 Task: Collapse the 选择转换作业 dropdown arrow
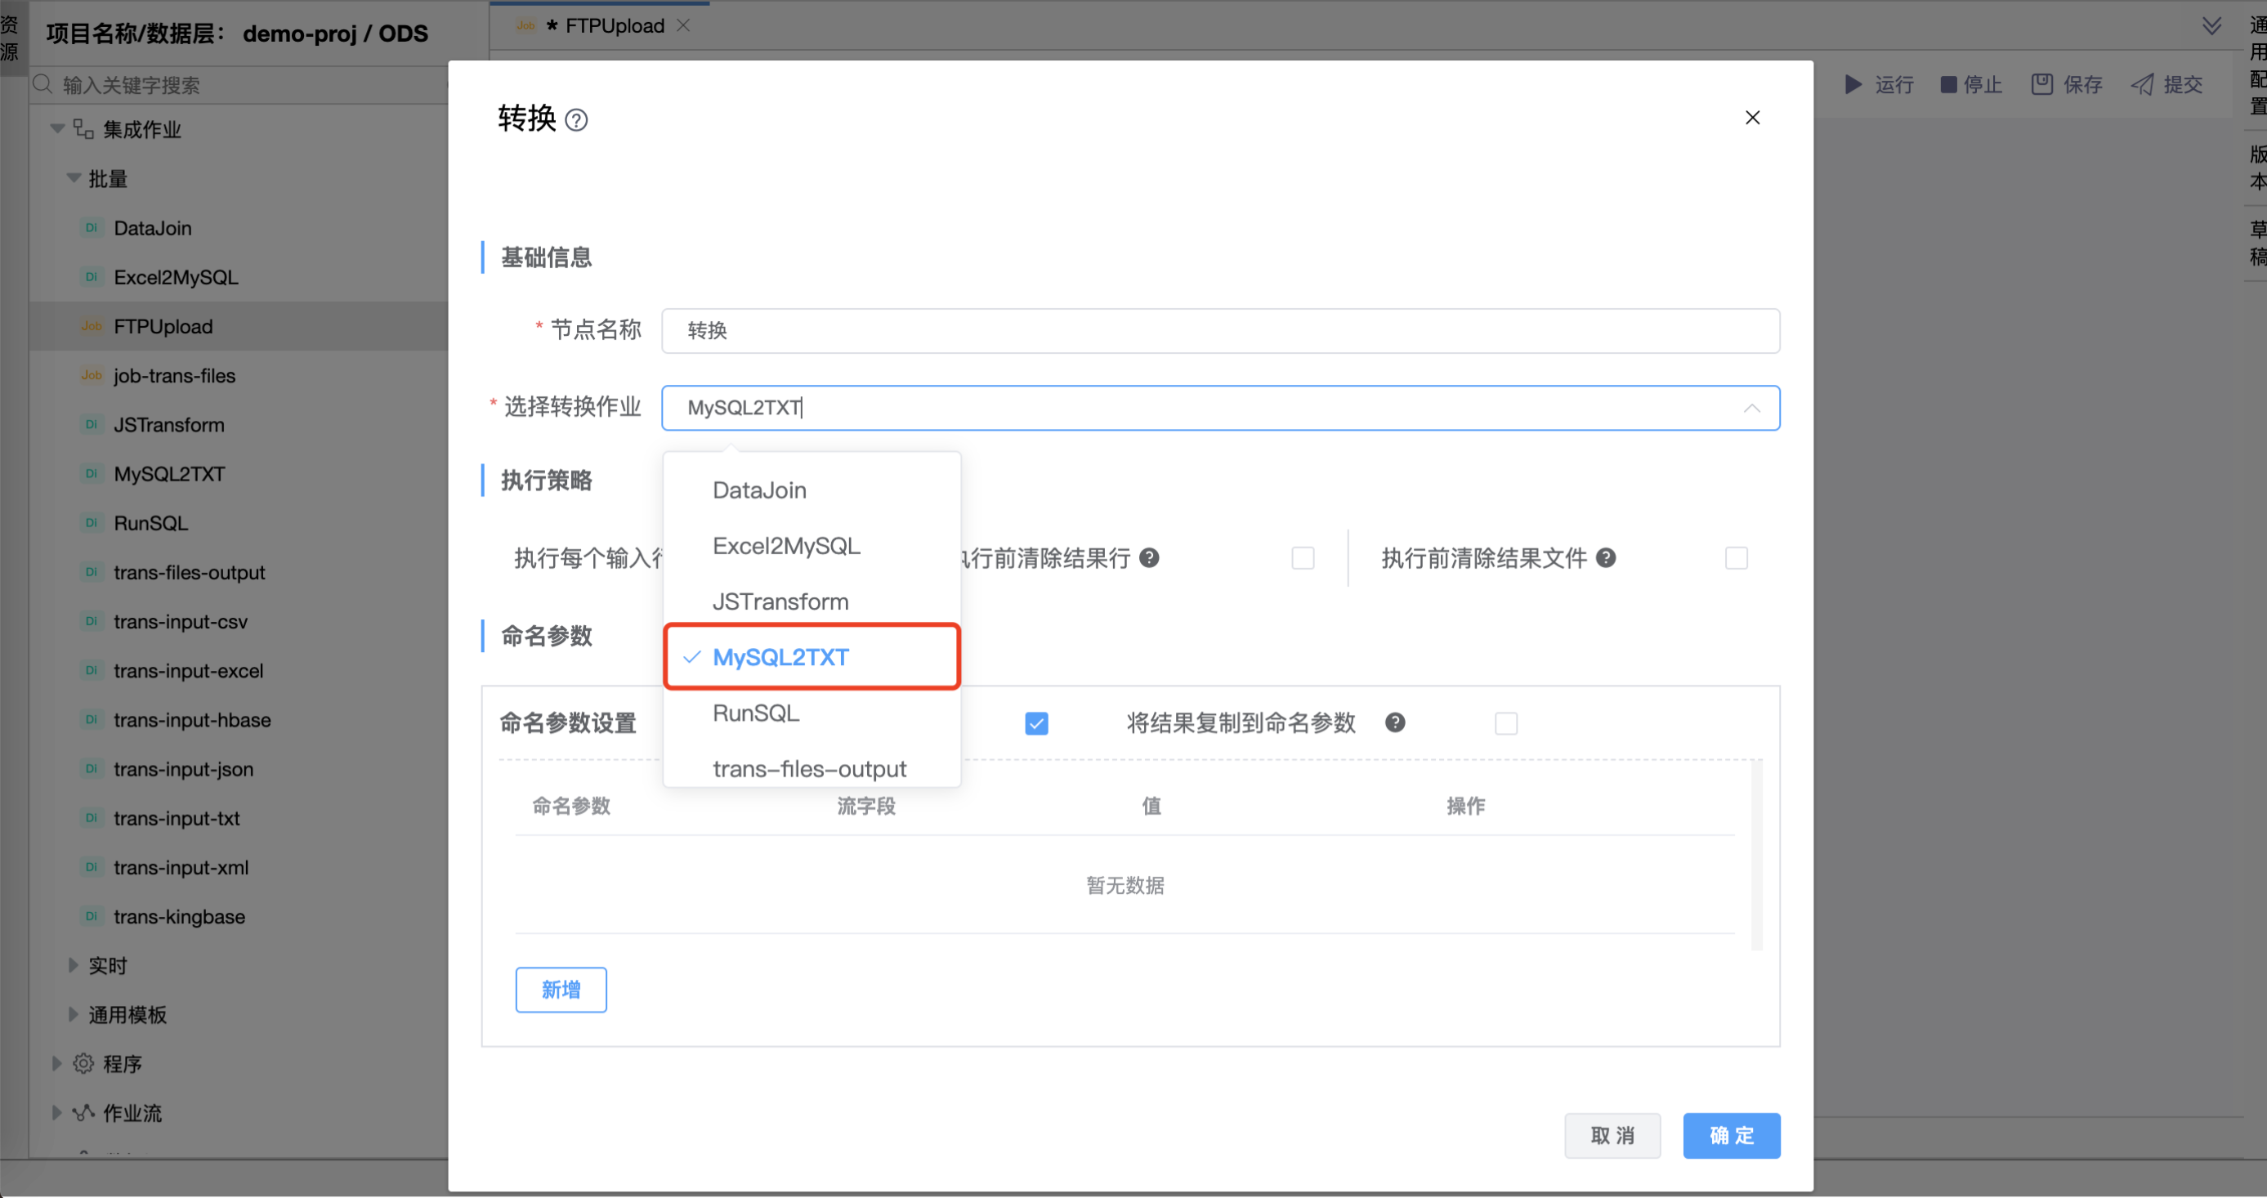coord(1751,409)
